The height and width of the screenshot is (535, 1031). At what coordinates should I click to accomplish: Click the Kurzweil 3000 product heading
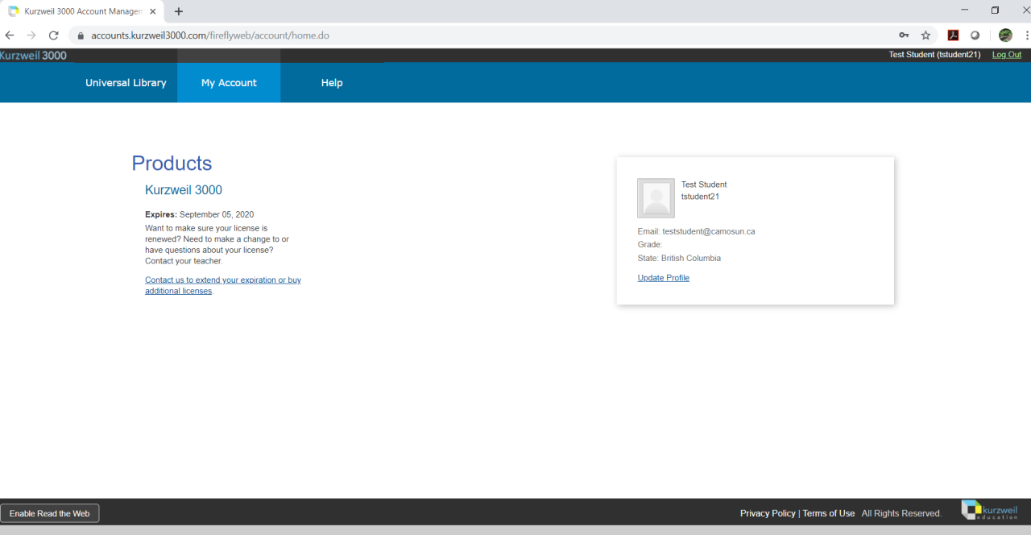click(x=184, y=190)
